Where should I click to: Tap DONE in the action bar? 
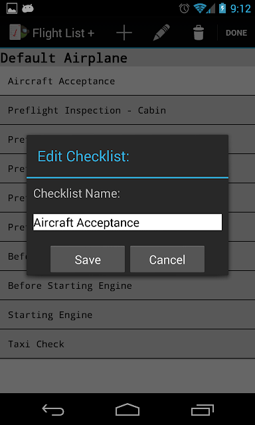coord(236,33)
